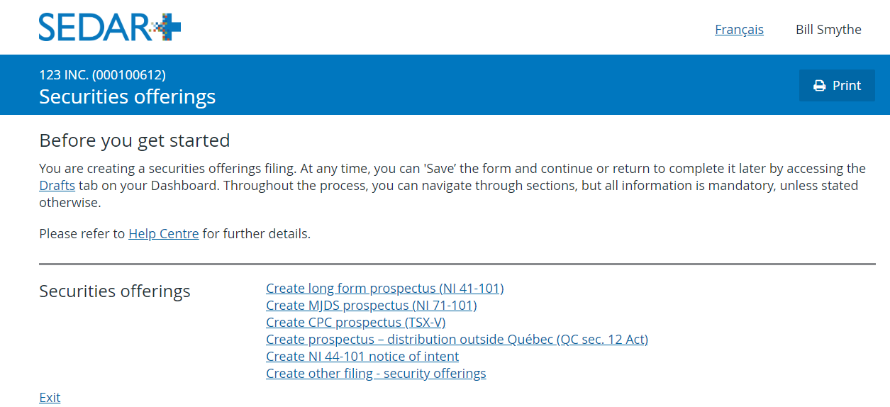890x407 pixels.
Task: Click the printer icon in the blue banner
Action: click(820, 86)
